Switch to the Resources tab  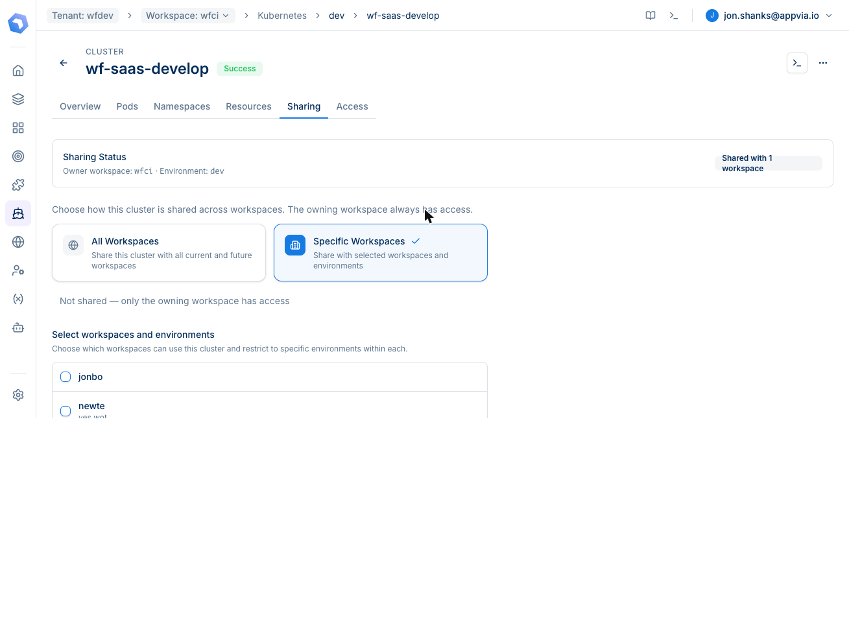248,106
